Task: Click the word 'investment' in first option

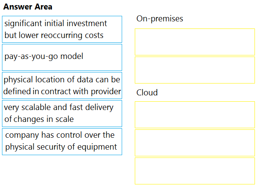Action: pos(87,23)
